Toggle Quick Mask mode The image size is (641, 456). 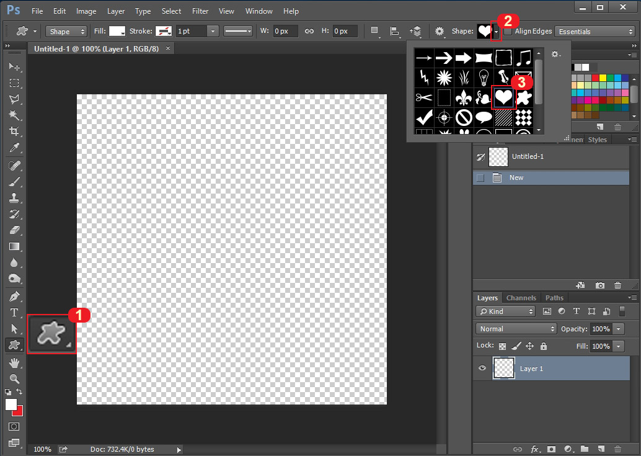pos(14,427)
